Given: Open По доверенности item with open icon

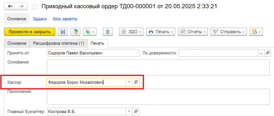Looking at the screenshot, I should [x=268, y=53].
